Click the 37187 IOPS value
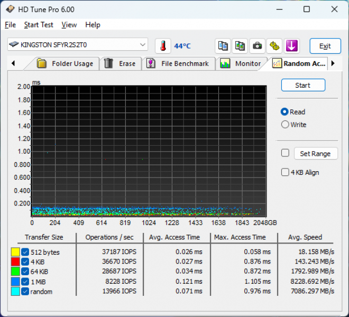 point(119,252)
